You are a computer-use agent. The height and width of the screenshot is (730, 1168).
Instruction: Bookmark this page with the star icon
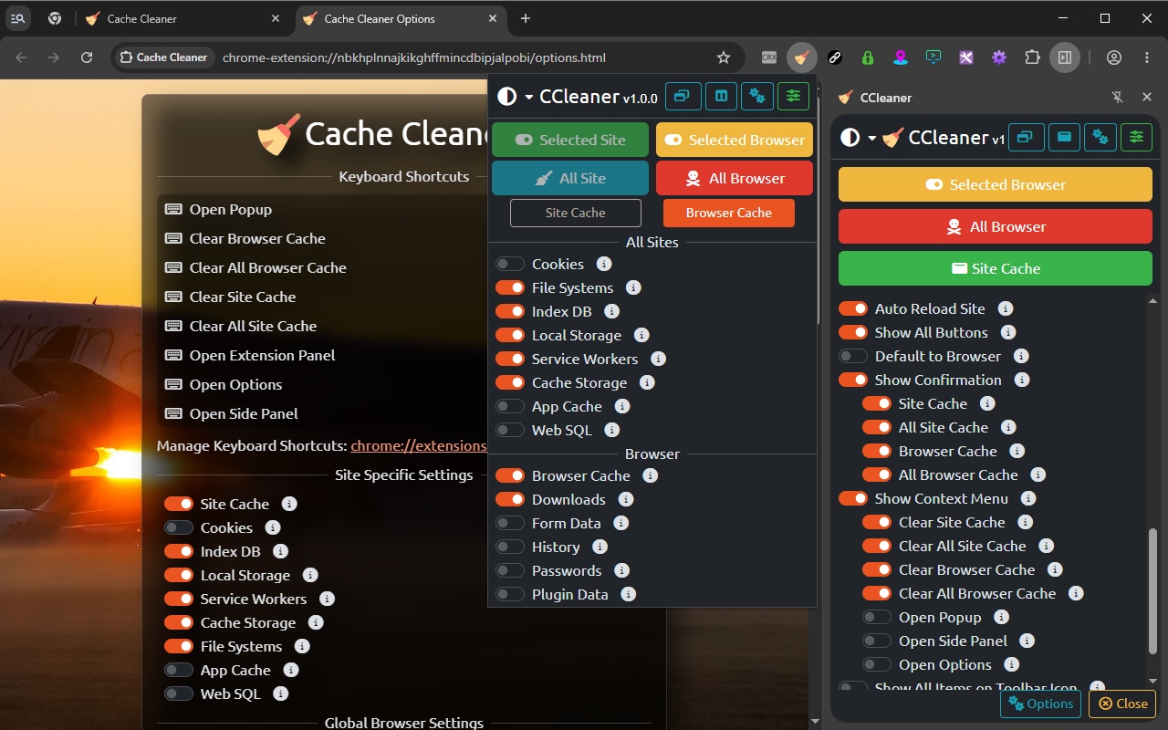point(724,57)
